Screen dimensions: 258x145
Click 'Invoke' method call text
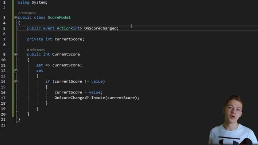click(x=98, y=98)
